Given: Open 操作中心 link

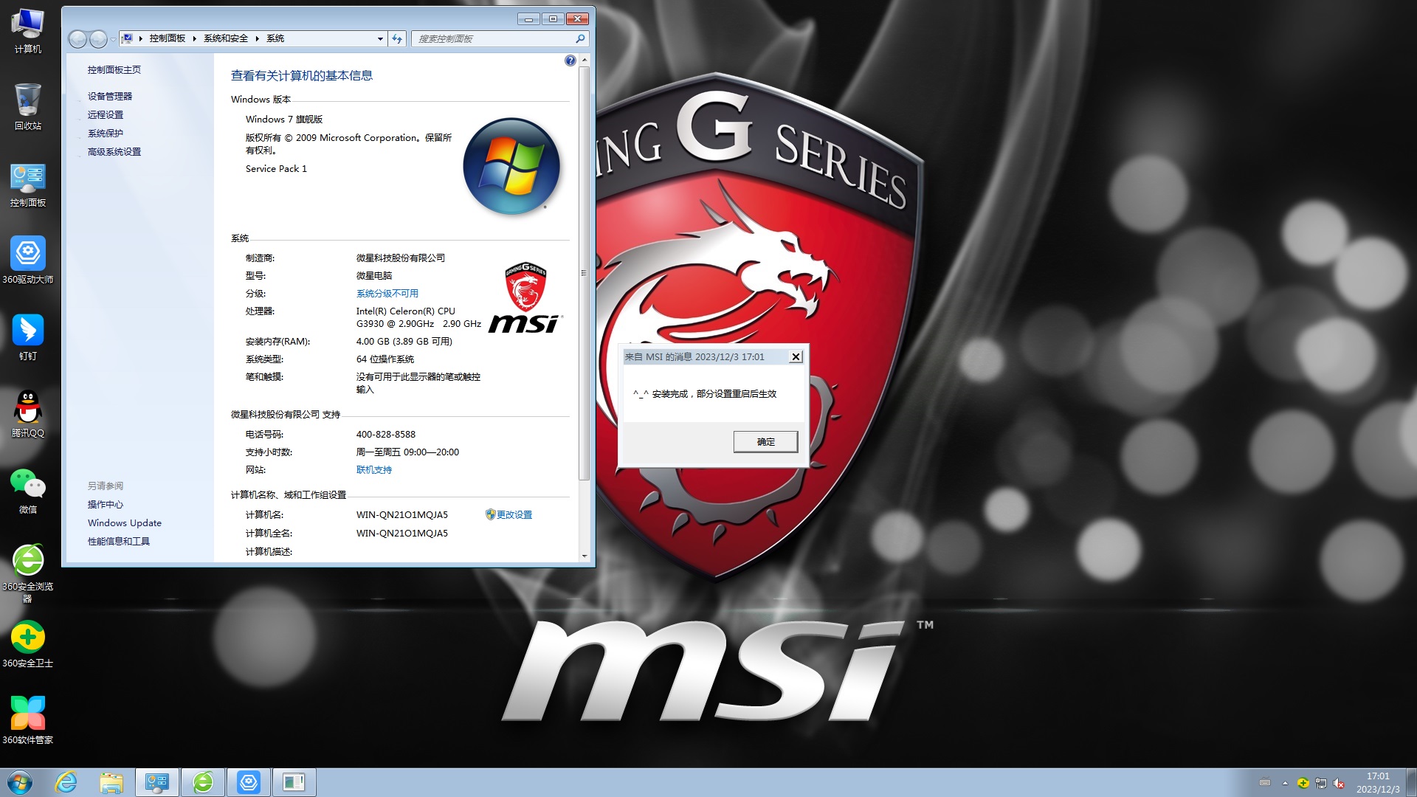Looking at the screenshot, I should [106, 505].
